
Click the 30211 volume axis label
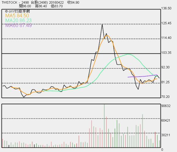pos(166,135)
